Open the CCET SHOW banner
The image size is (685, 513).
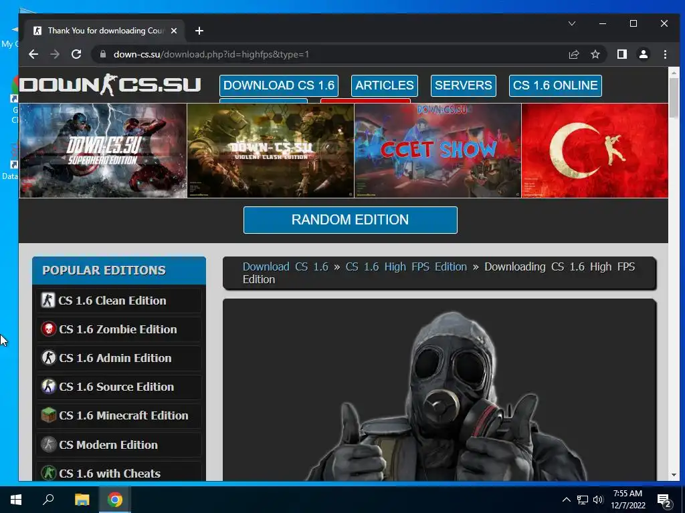[437, 150]
